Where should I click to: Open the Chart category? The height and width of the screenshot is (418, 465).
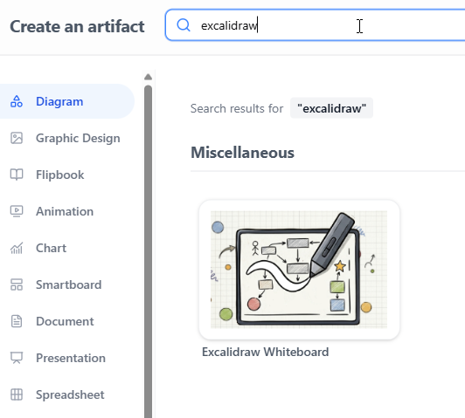click(x=67, y=248)
